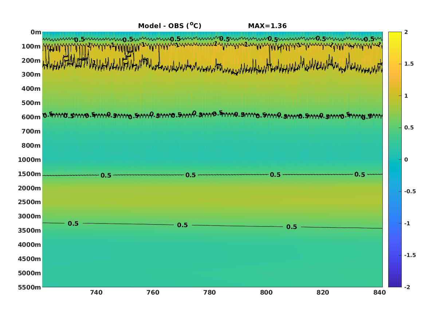
Task: Select the colorbar's '0.5' tick label
Action: click(409, 128)
